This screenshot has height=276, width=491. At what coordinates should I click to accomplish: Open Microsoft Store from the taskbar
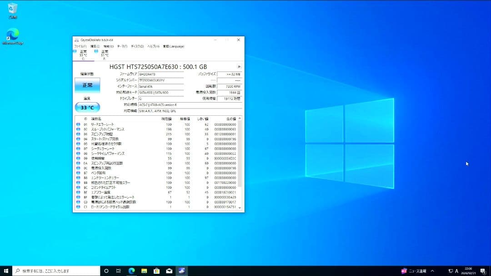(x=156, y=271)
